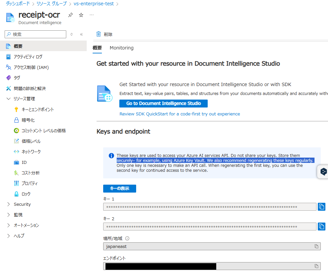
Task: Navigate to ダッシュボード breadcrumb
Action: (18, 4)
